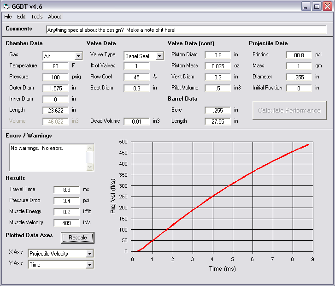The image size is (335, 286).
Task: Select the projectile Mass field
Action: click(299, 66)
